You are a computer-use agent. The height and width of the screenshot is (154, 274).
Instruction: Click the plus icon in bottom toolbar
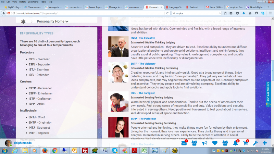point(264,143)
